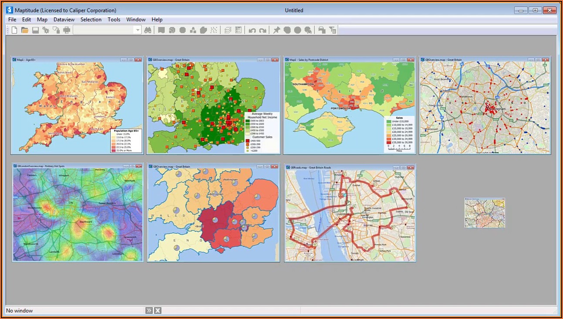Click the X button in status bar
This screenshot has width=563, height=319.
tap(158, 310)
